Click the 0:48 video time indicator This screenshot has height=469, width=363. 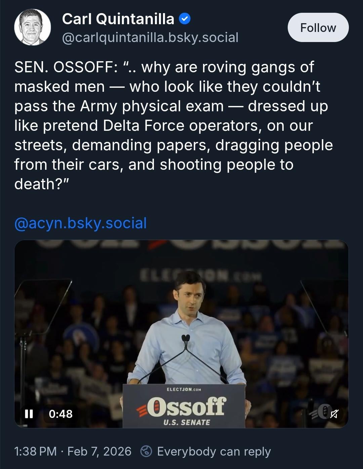tap(61, 414)
